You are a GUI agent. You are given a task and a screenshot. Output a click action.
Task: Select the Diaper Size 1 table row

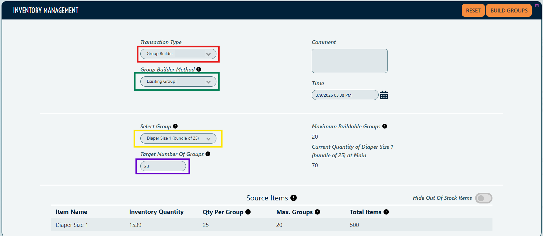pos(271,225)
